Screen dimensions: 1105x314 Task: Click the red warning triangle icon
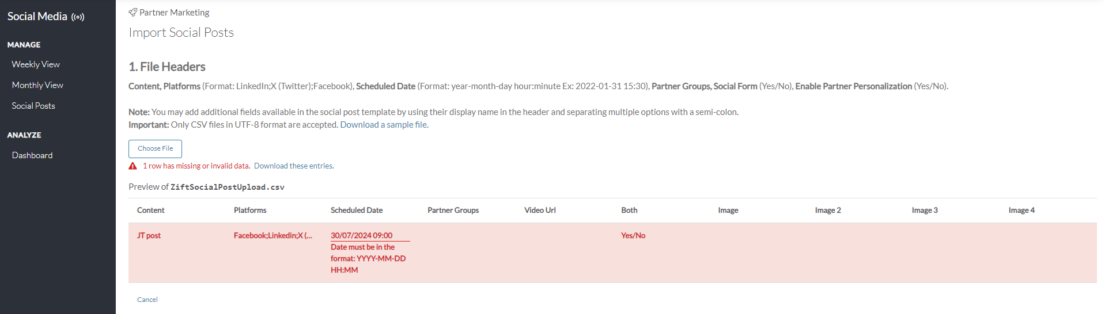tap(133, 166)
